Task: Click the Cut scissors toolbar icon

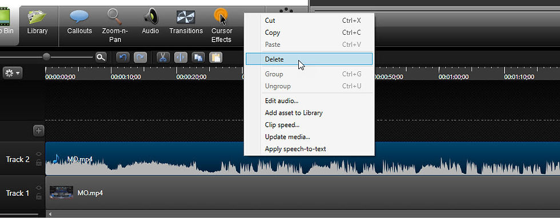Action: pyautogui.click(x=163, y=57)
